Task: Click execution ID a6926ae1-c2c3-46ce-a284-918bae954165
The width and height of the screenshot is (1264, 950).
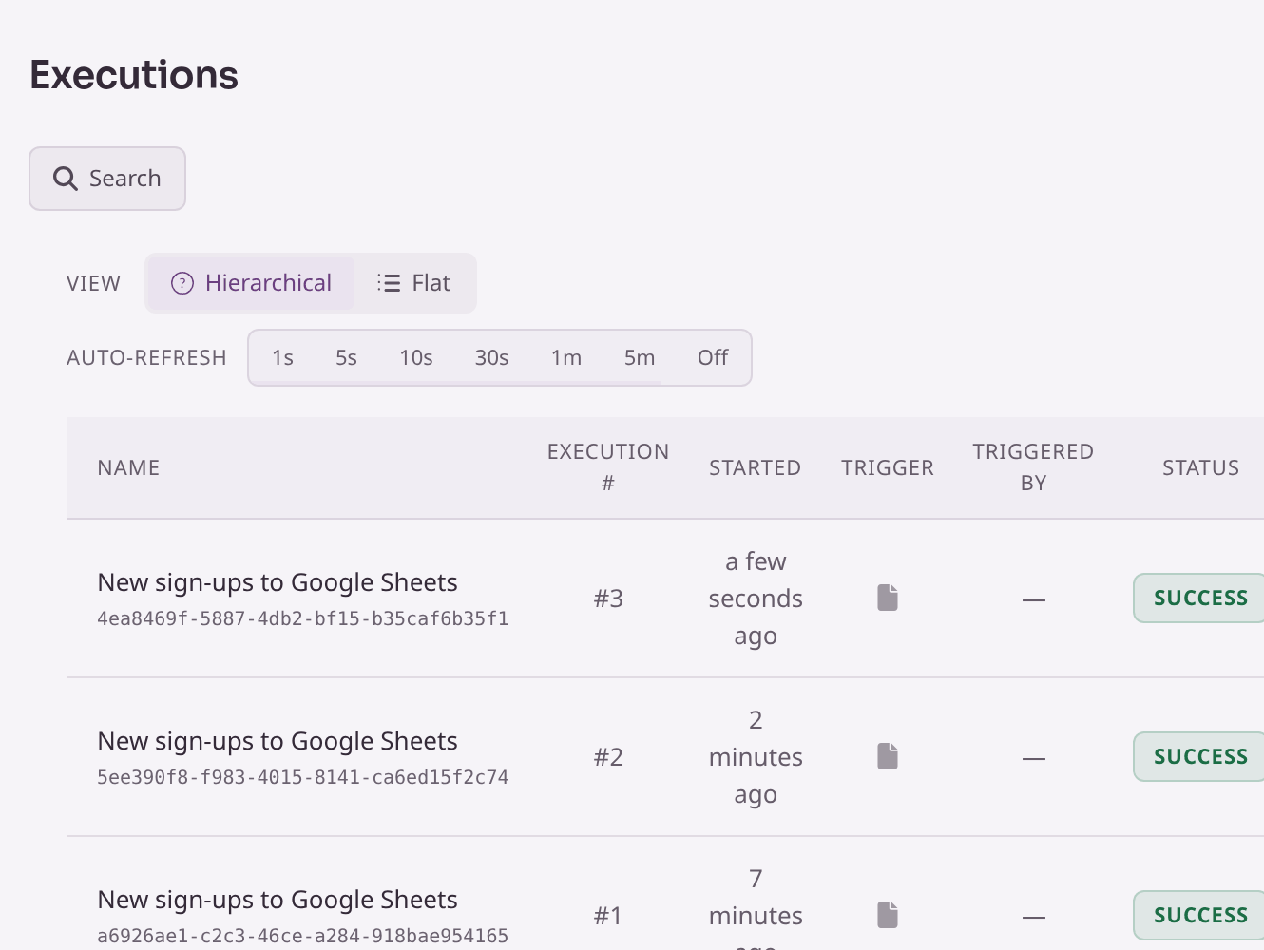Action: 303,937
